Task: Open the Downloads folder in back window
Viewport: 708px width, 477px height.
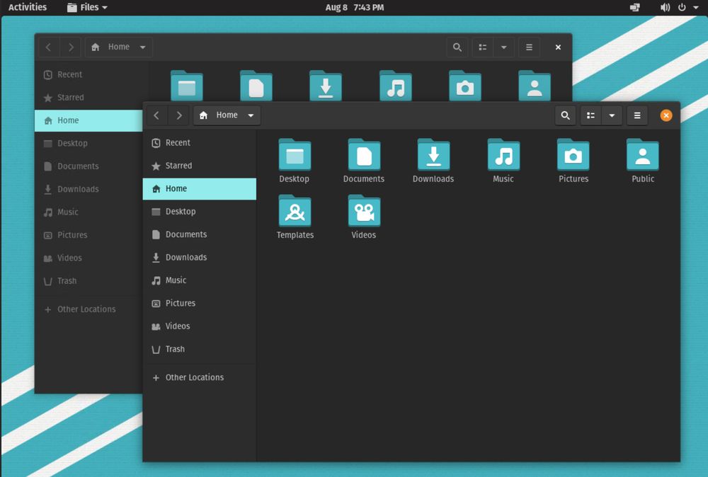Action: click(326, 86)
